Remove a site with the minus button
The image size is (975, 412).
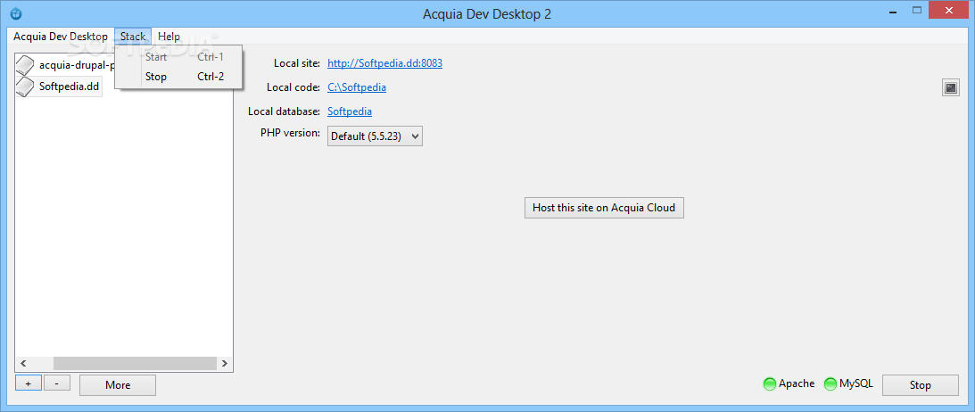pos(57,383)
